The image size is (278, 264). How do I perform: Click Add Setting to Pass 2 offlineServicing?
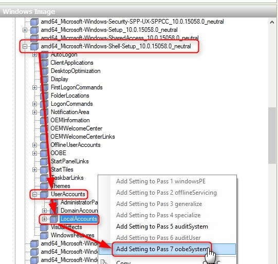pos(167,193)
